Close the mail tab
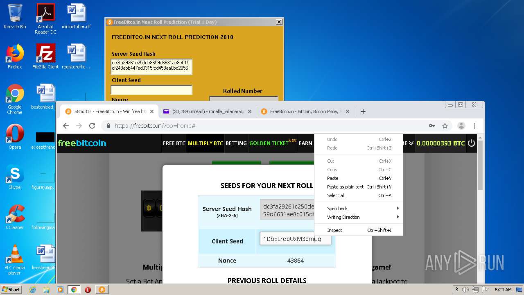The width and height of the screenshot is (524, 295). pyautogui.click(x=250, y=111)
